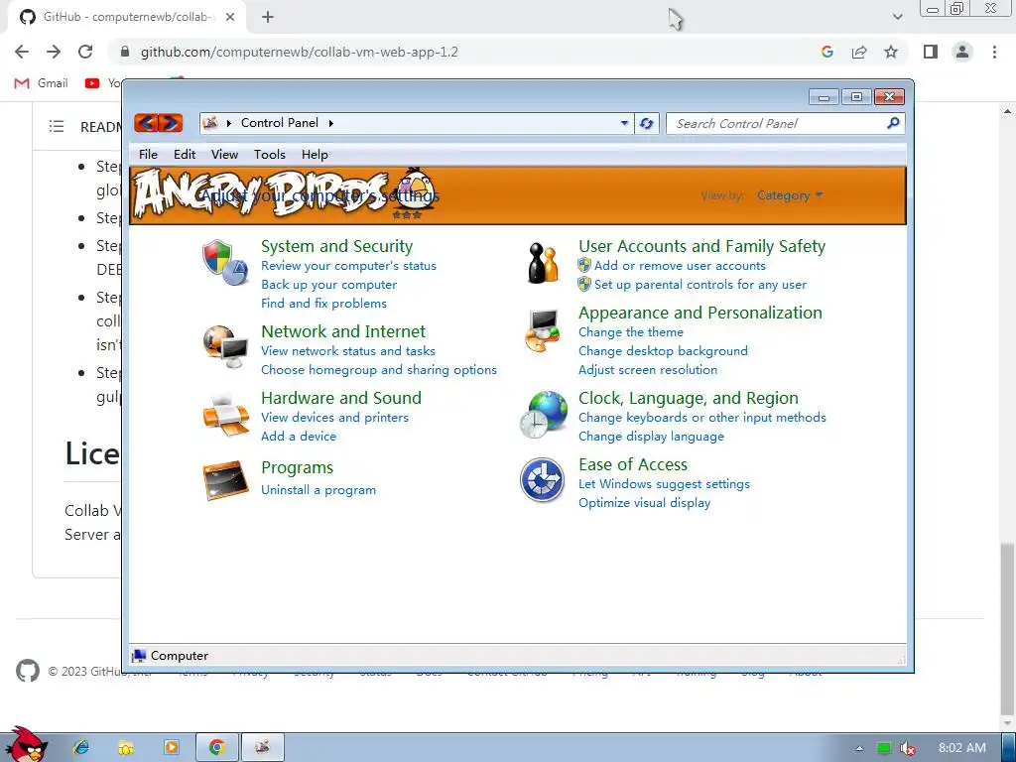This screenshot has height=762, width=1016.
Task: Bookmark this page with the star icon
Action: click(x=891, y=52)
